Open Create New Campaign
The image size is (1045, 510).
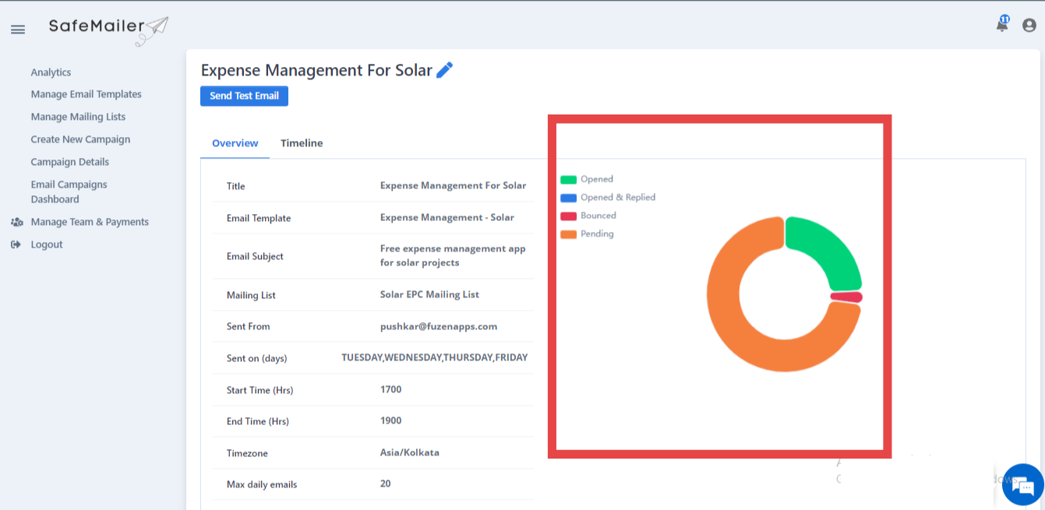pyautogui.click(x=80, y=139)
